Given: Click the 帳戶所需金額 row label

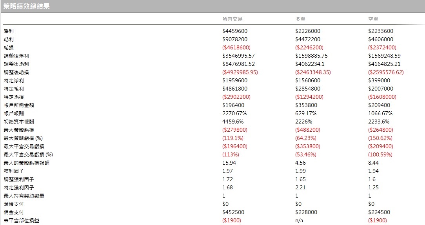Looking at the screenshot, I should (x=19, y=105).
